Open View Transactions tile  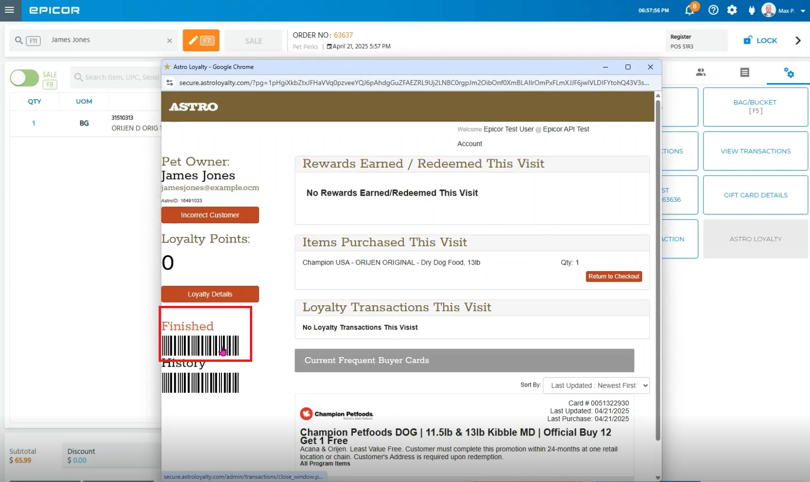pos(755,151)
